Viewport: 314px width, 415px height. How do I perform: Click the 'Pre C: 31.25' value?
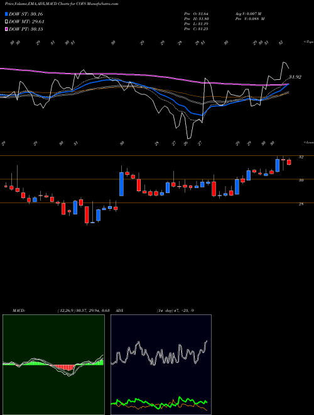pyautogui.click(x=196, y=29)
